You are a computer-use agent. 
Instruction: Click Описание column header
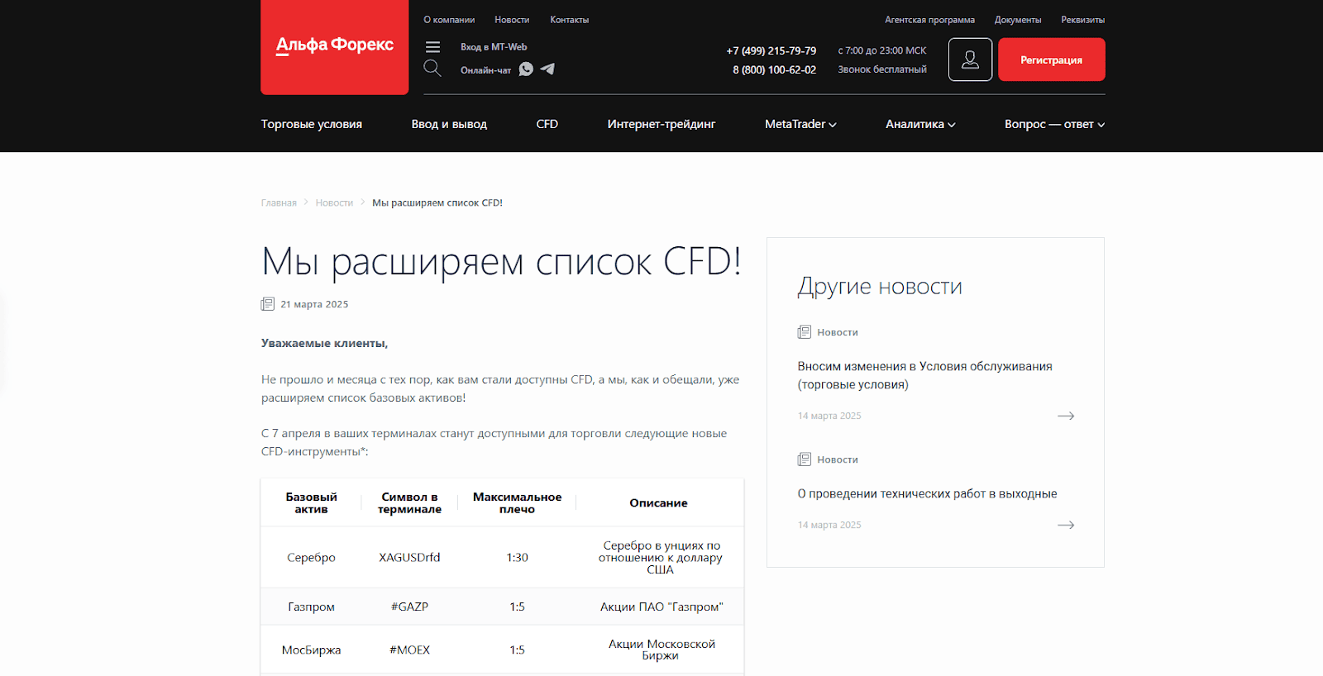pyautogui.click(x=658, y=502)
